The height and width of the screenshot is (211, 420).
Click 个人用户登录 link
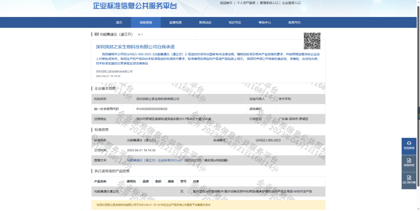pyautogui.click(x=246, y=3)
